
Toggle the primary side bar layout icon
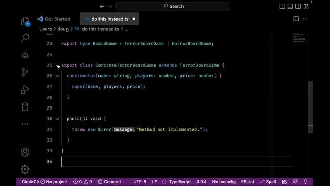(282, 6)
